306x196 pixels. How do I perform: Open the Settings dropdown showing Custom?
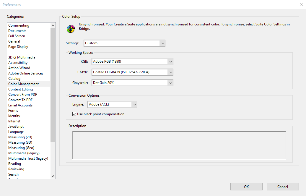coord(124,43)
